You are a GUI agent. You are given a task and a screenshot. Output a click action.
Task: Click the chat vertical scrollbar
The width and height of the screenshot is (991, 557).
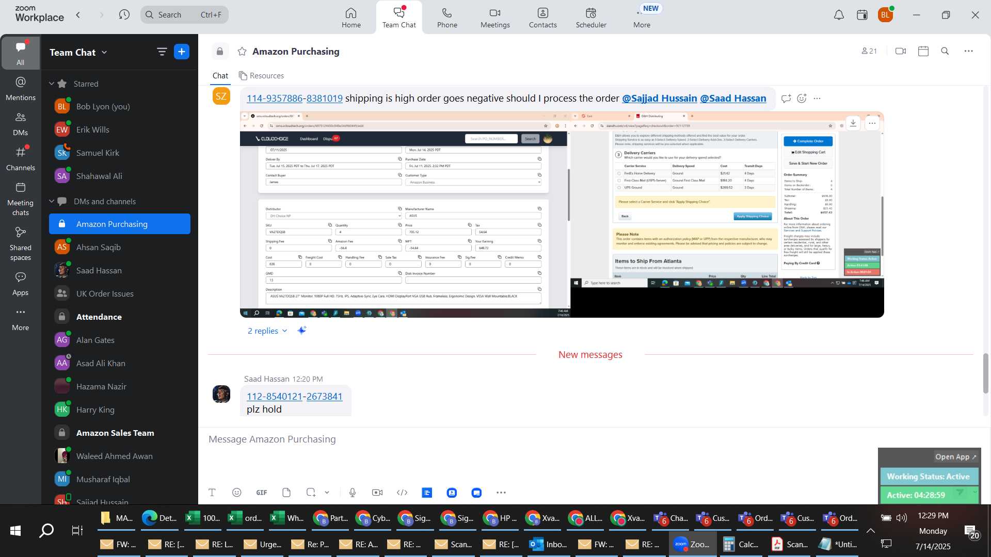click(985, 372)
